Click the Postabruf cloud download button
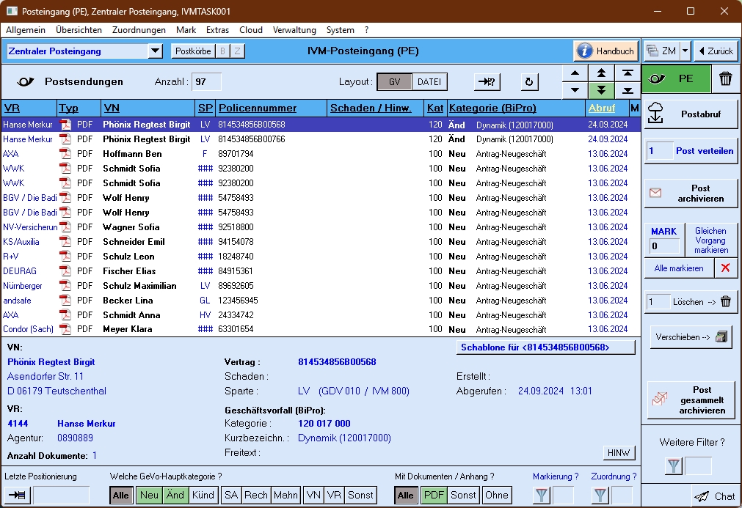The image size is (742, 508). (691, 114)
